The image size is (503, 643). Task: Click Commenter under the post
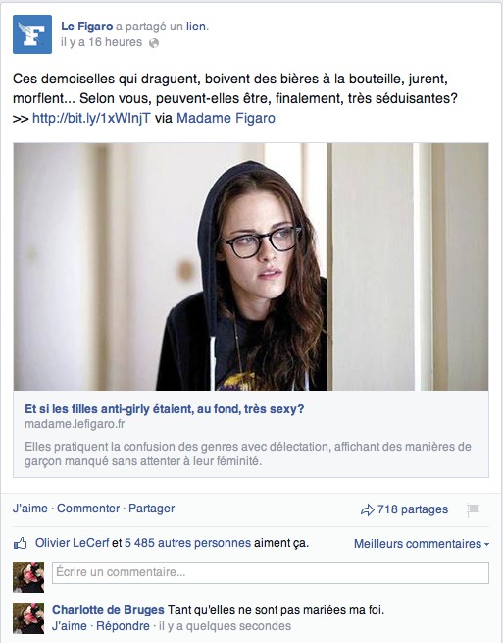coord(88,509)
